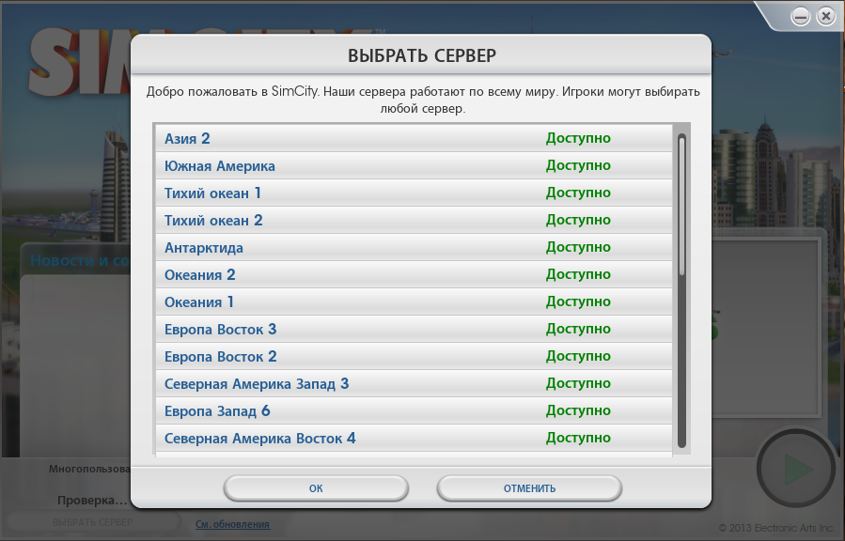The image size is (845, 541).
Task: Pick the Антарктида server row
Action: (x=414, y=248)
